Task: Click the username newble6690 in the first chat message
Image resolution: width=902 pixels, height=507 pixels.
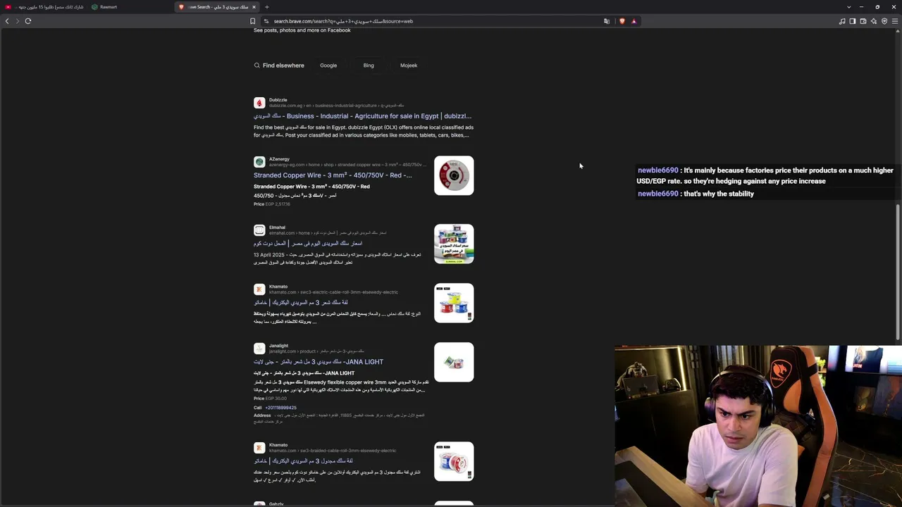Action: tap(657, 170)
